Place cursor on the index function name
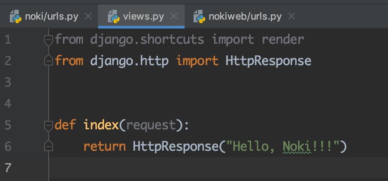 (101, 125)
